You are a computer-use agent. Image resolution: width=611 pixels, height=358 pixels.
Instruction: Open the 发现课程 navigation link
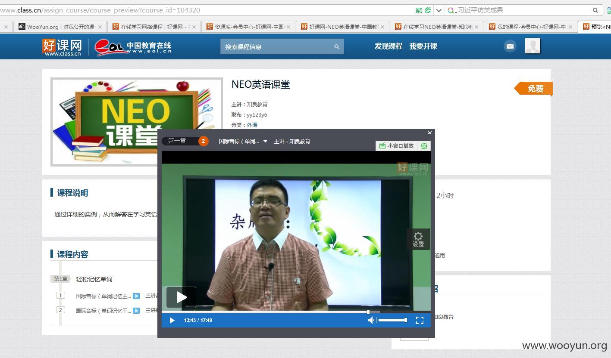[x=389, y=46]
